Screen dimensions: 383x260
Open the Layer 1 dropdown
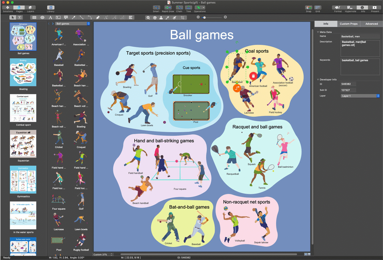360,96
